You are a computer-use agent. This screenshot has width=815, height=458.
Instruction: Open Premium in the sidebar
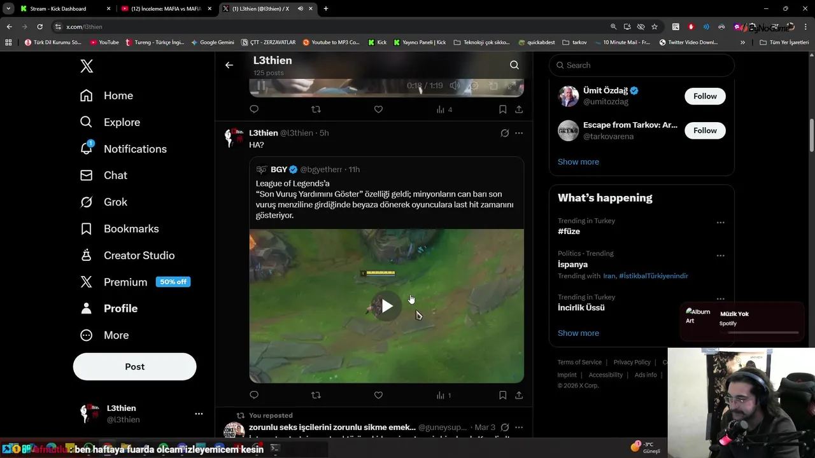pyautogui.click(x=113, y=282)
